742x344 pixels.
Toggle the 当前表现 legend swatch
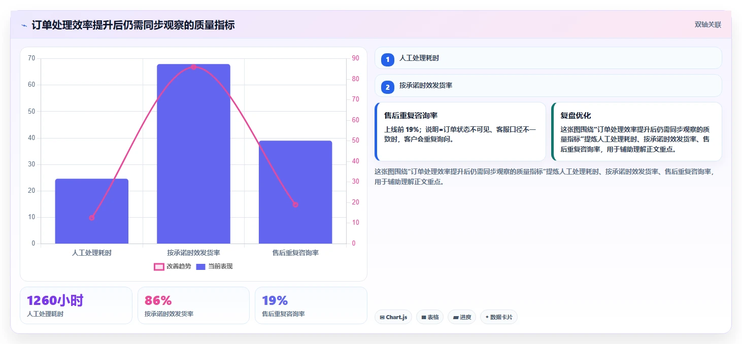[200, 266]
